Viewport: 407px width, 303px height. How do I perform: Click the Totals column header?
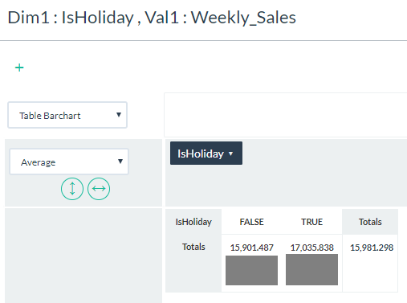[x=370, y=222]
